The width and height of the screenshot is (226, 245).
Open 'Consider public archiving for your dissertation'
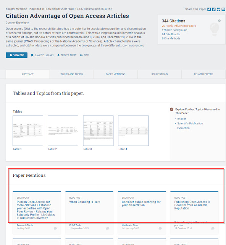(141, 203)
